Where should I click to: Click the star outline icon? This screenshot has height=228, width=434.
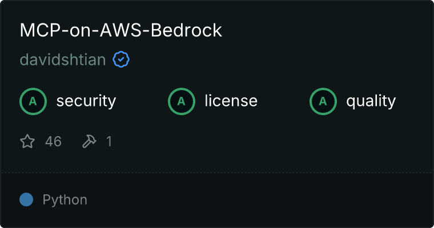27,141
